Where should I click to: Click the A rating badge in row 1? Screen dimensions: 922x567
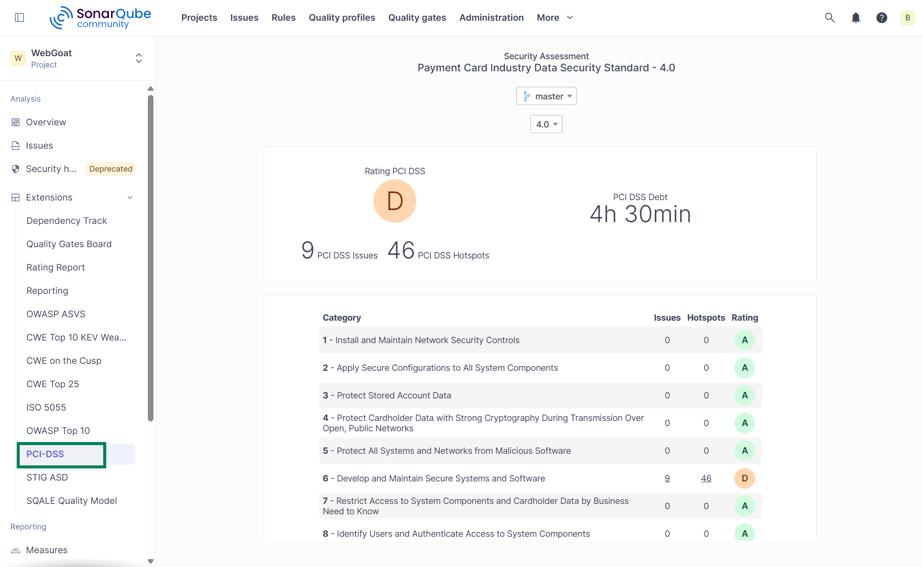pos(744,340)
